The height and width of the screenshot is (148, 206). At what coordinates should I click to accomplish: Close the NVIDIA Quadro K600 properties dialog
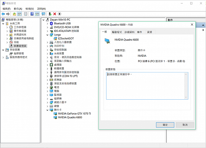coord(192,25)
